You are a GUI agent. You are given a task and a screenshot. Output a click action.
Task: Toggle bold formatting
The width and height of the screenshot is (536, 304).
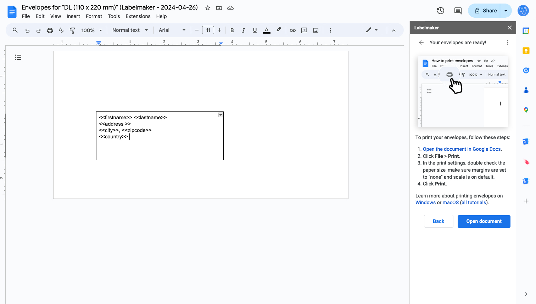point(232,30)
